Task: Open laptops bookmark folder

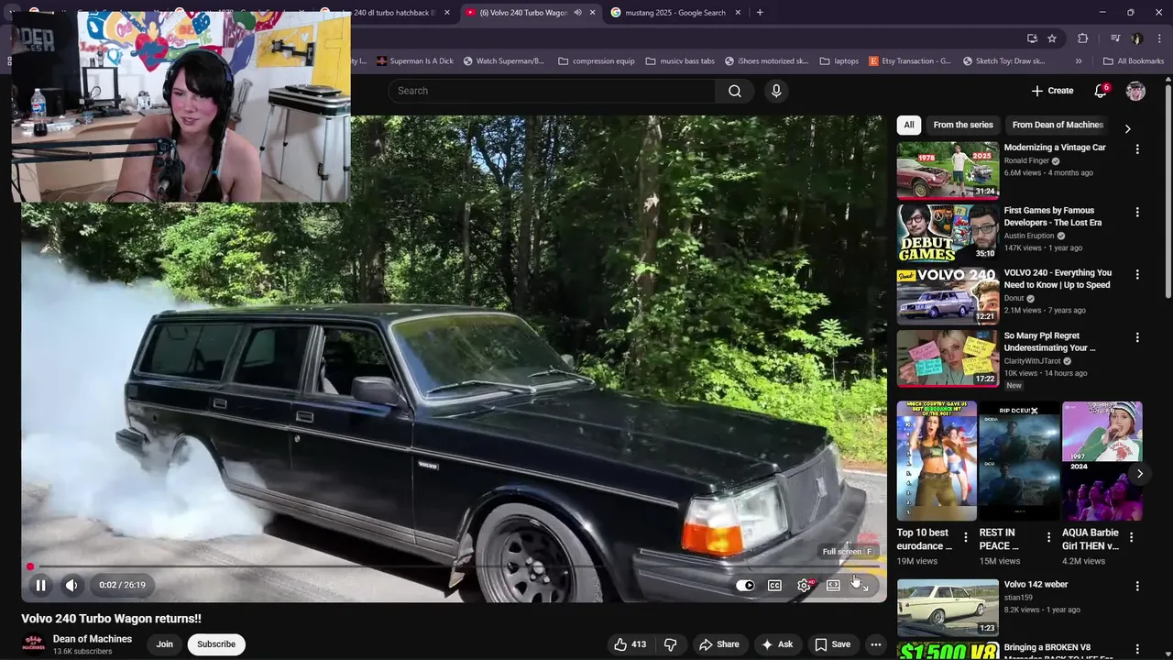Action: coord(839,61)
